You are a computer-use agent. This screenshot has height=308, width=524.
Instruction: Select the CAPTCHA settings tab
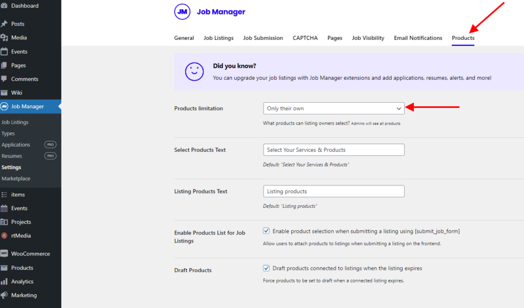click(305, 38)
